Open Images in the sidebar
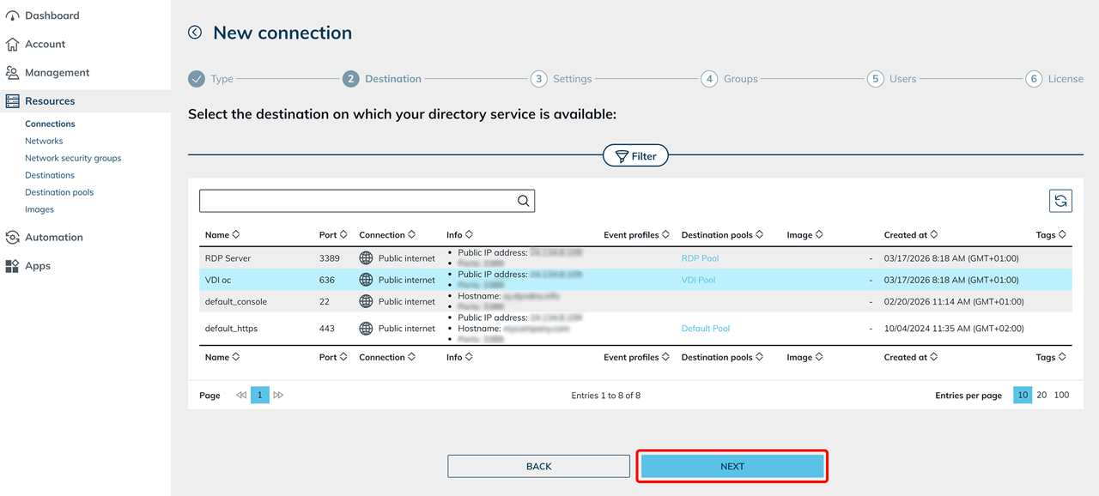 [39, 209]
